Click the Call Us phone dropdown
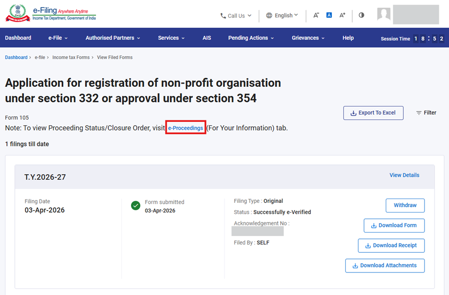This screenshot has width=449, height=295. (236, 16)
